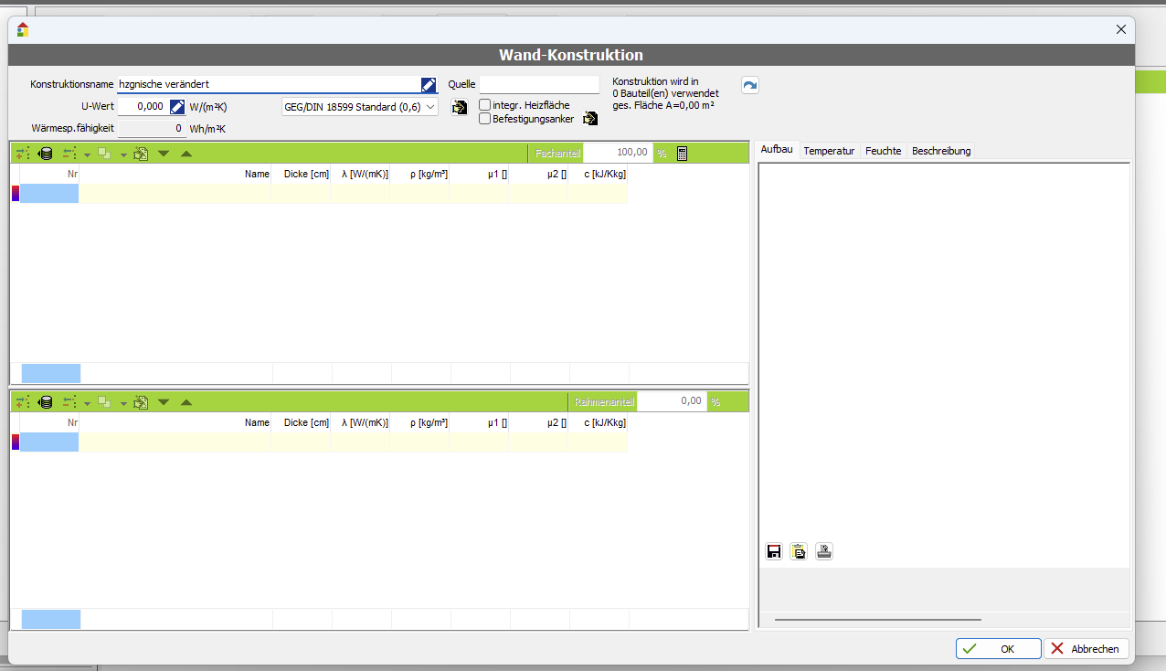The width and height of the screenshot is (1166, 671).
Task: Click the Abbrechen button
Action: click(x=1086, y=649)
